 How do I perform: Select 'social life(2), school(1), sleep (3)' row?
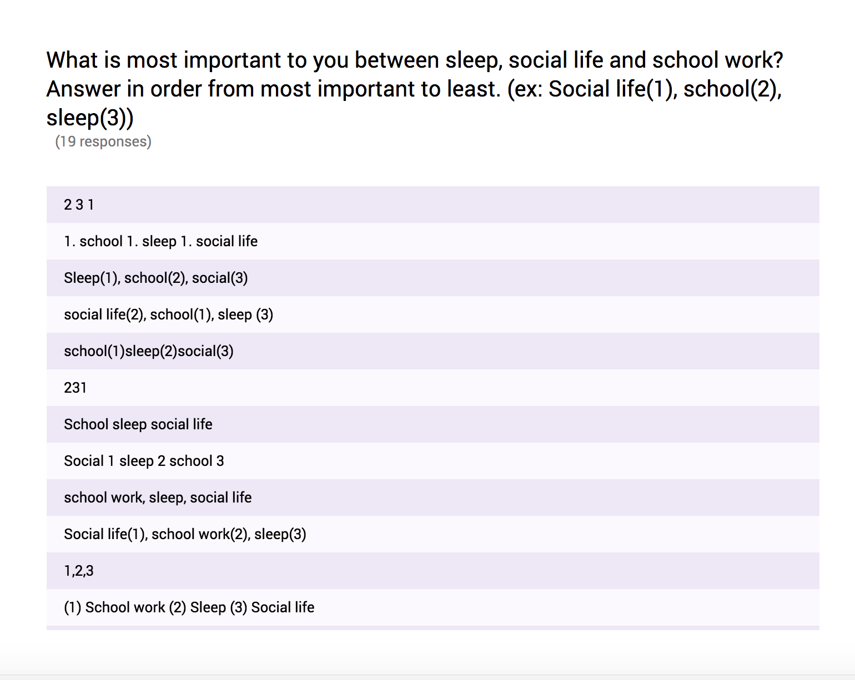pyautogui.click(x=433, y=314)
